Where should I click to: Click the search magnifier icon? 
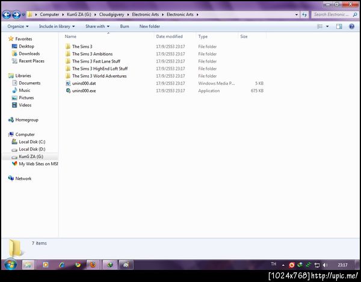pyautogui.click(x=355, y=14)
